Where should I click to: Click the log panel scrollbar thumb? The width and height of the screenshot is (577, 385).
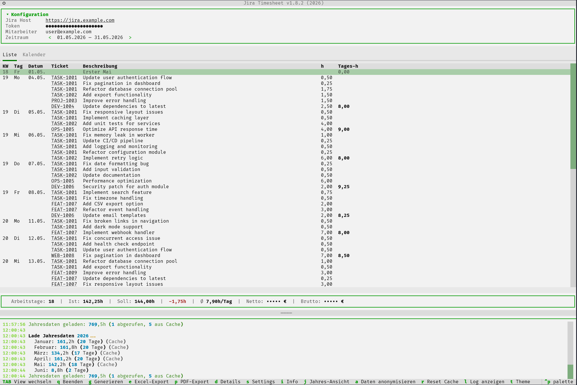click(570, 372)
